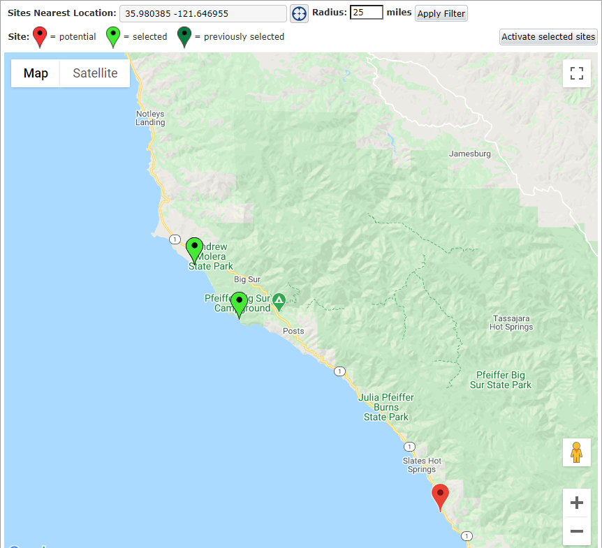
Task: Select the red potential site marker
Action: pos(440,496)
